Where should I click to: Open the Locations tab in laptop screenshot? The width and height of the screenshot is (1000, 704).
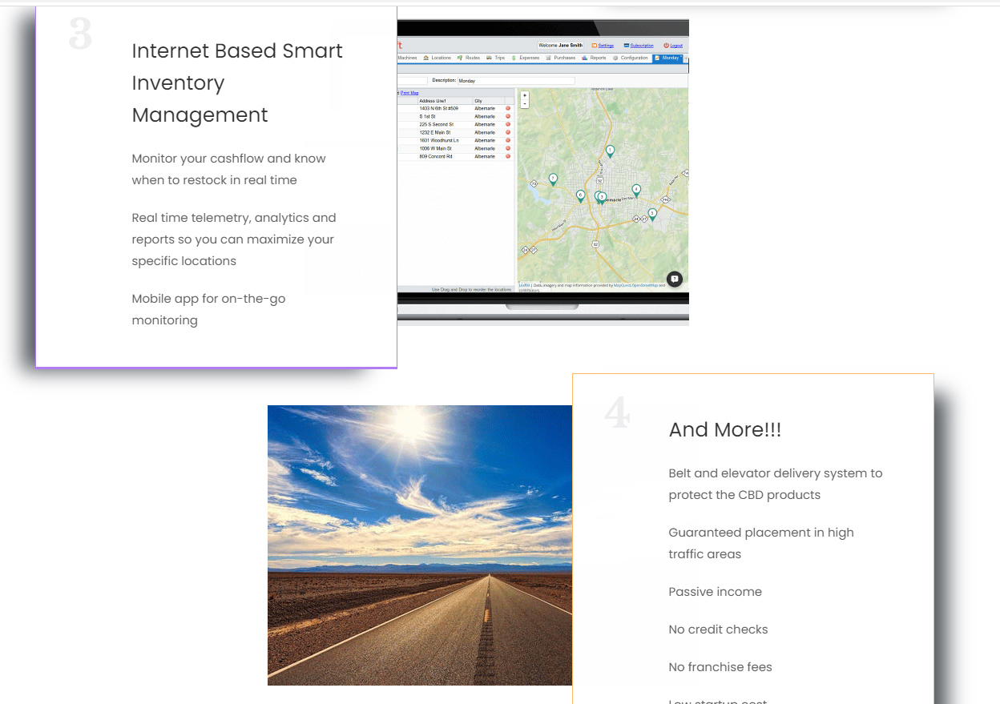(437, 58)
